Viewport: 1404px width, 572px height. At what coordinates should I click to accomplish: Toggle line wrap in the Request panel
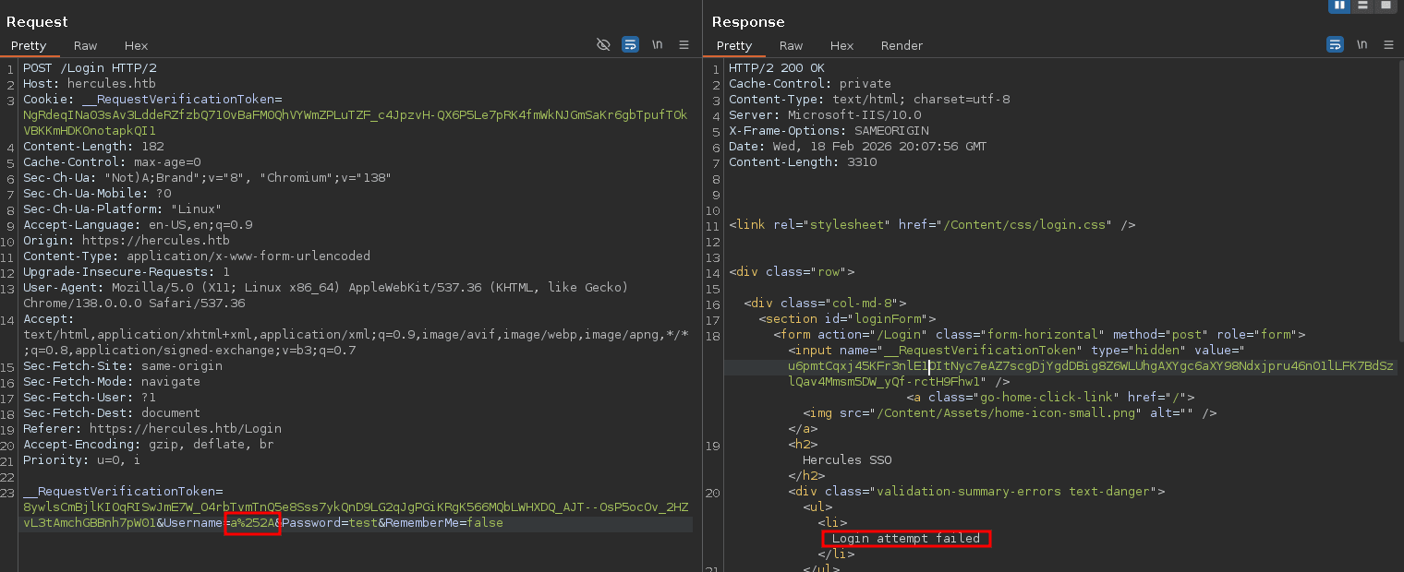tap(630, 44)
